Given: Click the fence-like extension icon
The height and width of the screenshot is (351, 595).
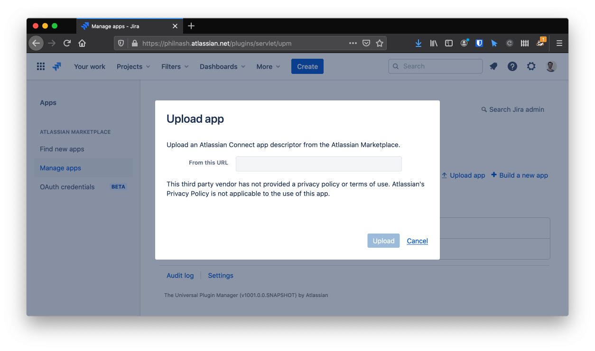Looking at the screenshot, I should tap(525, 43).
